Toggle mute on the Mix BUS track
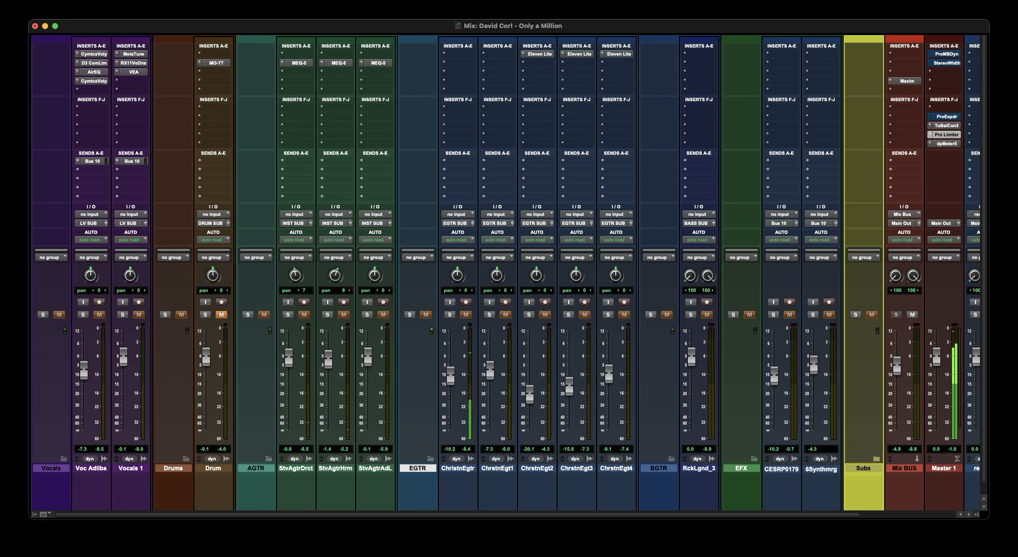The width and height of the screenshot is (1018, 557). click(x=912, y=315)
